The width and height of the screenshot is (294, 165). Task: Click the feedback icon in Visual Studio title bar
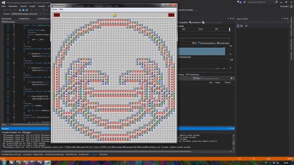point(245,2)
